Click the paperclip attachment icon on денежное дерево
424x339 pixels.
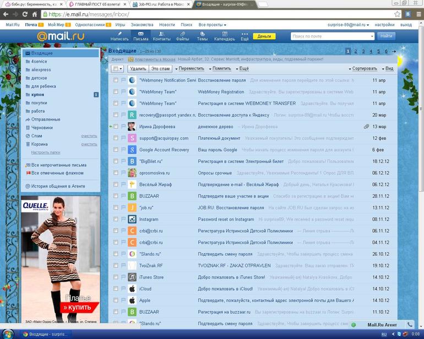pyautogui.click(x=366, y=127)
